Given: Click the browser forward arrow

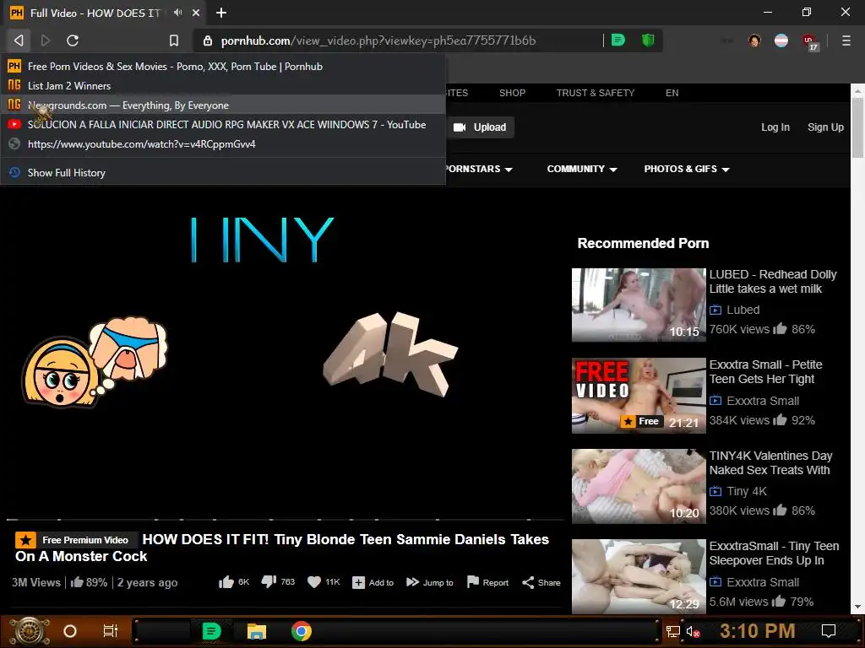Looking at the screenshot, I should 46,40.
